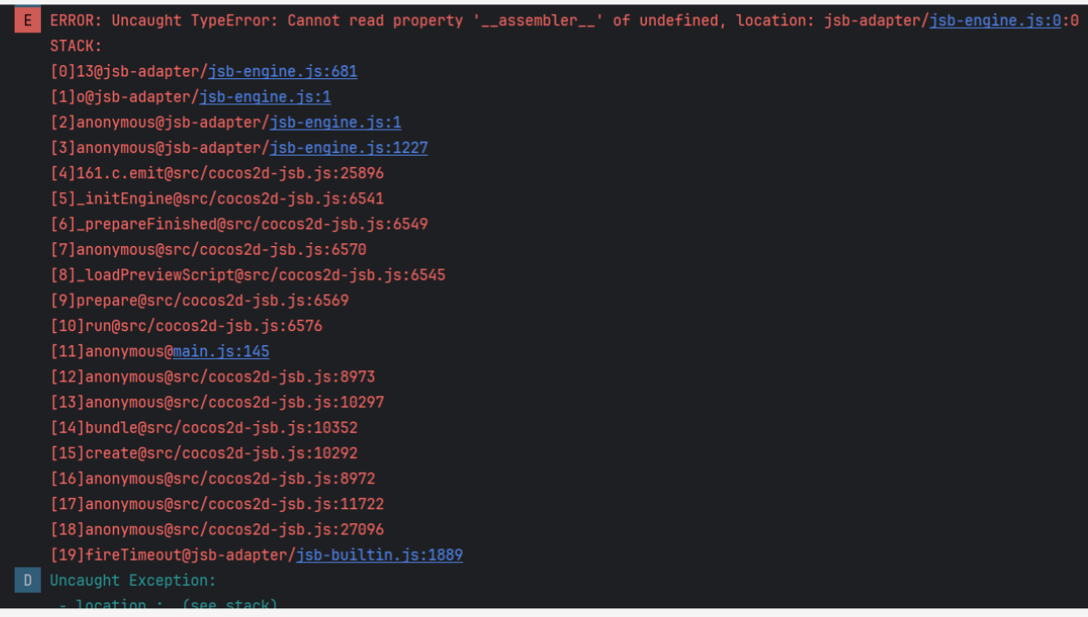Click the create@src stack frame [15]
Image resolution: width=1088 pixels, height=617 pixels.
[x=204, y=454]
